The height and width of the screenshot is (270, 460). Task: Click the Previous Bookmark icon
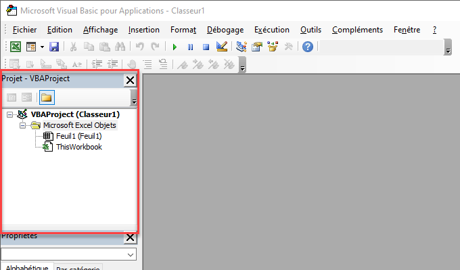pos(214,64)
